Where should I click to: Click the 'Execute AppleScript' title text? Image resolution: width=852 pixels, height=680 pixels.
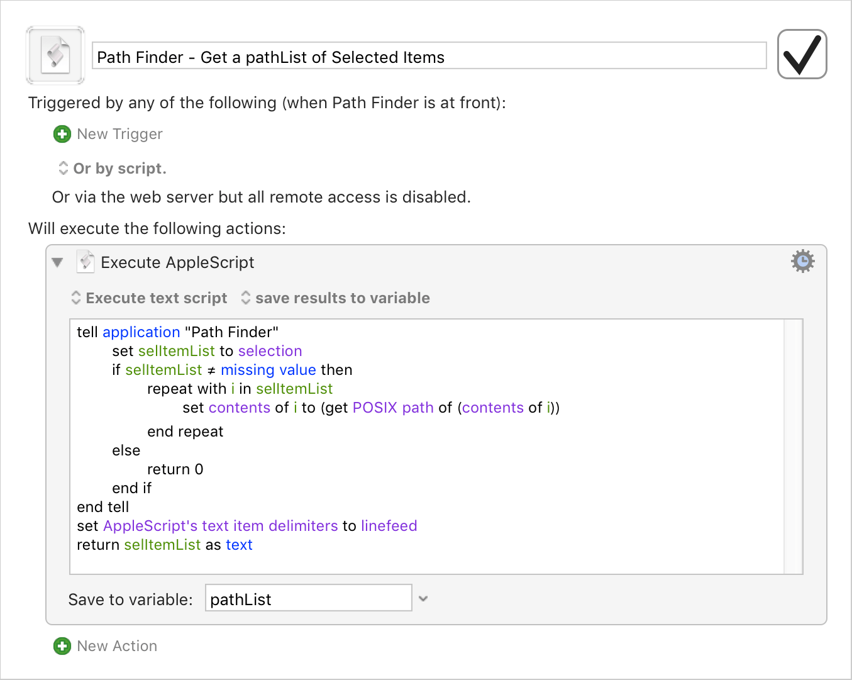pos(177,262)
